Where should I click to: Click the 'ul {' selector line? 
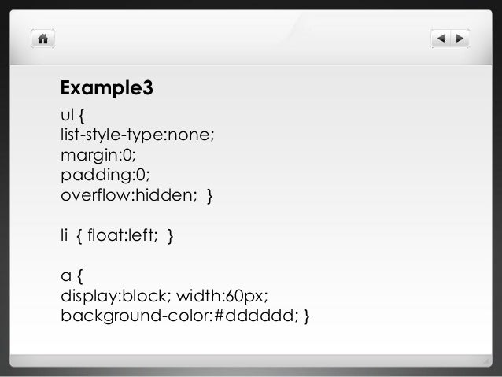(x=72, y=116)
